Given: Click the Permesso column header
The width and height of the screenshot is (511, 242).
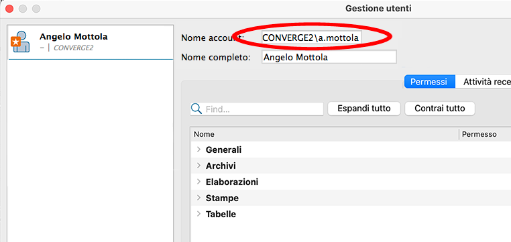Looking at the screenshot, I should pyautogui.click(x=479, y=134).
